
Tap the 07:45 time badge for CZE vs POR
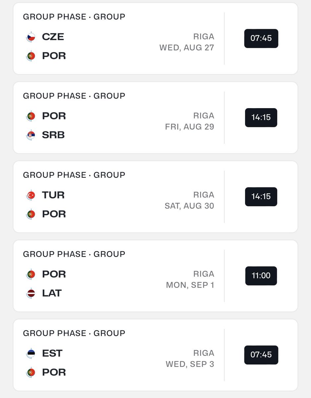point(261,38)
